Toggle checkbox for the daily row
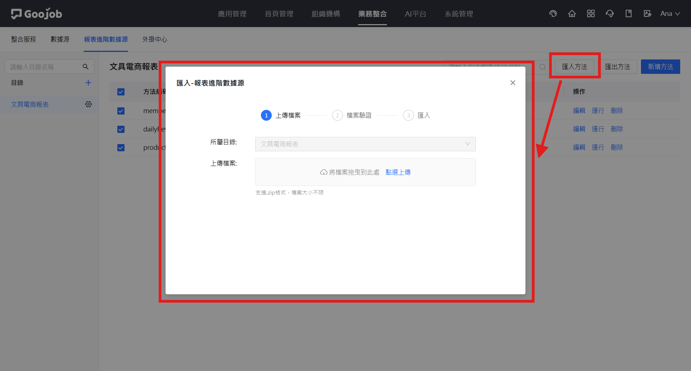 121,129
